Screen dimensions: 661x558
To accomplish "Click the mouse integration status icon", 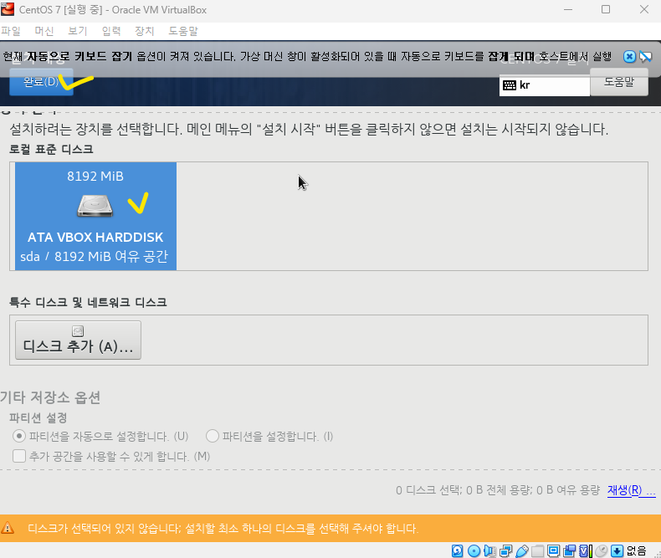I will (601, 550).
